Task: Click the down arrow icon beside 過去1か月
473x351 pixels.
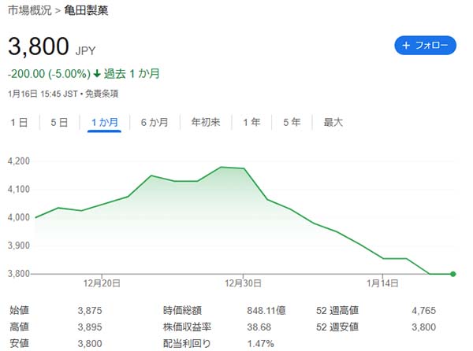Action: point(97,73)
